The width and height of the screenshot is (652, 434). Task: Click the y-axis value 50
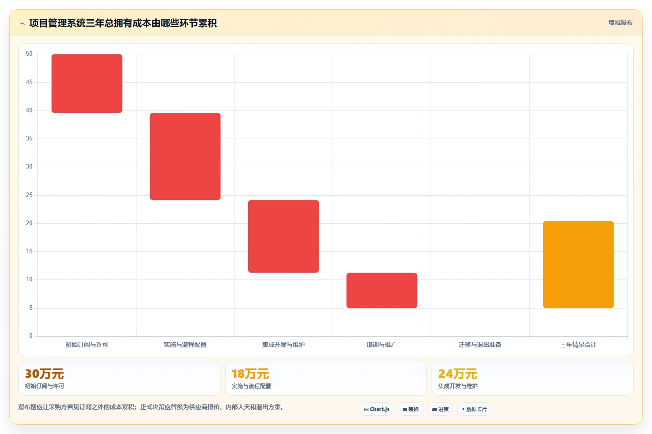29,54
